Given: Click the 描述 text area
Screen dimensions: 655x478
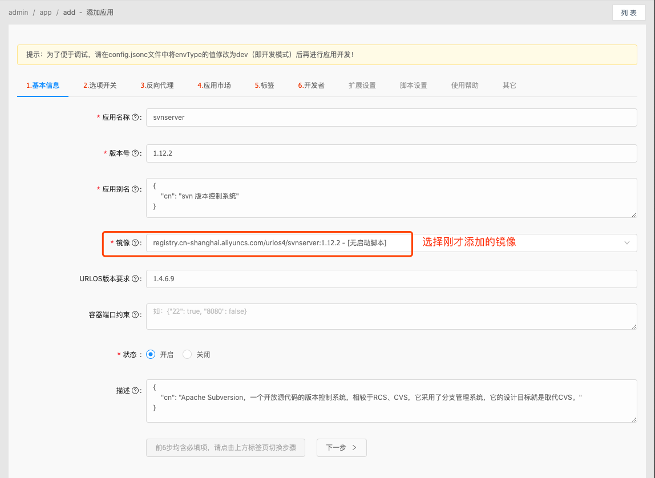Looking at the screenshot, I should (x=391, y=401).
